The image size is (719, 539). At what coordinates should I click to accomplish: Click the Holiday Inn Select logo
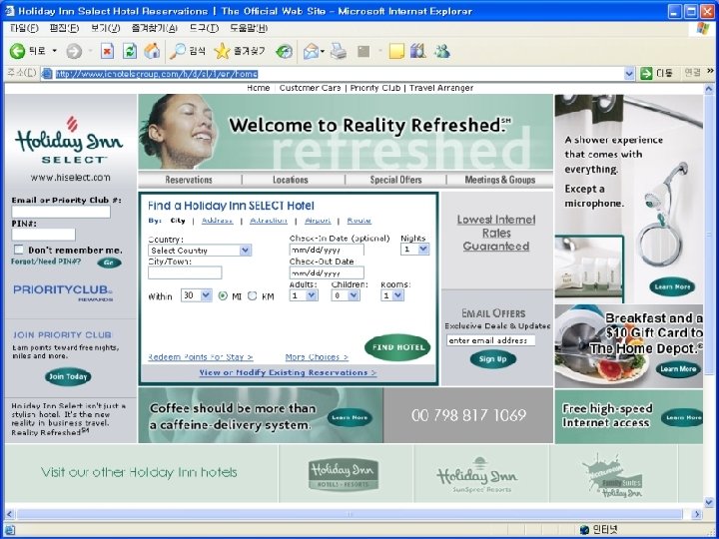[x=69, y=140]
